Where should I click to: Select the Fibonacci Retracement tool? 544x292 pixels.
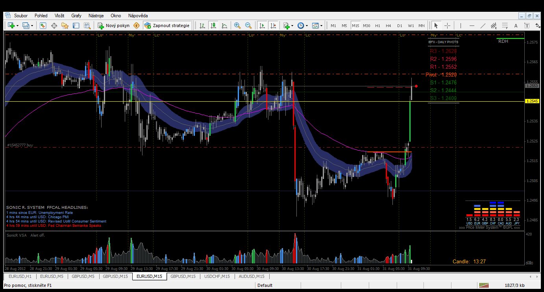point(505,26)
